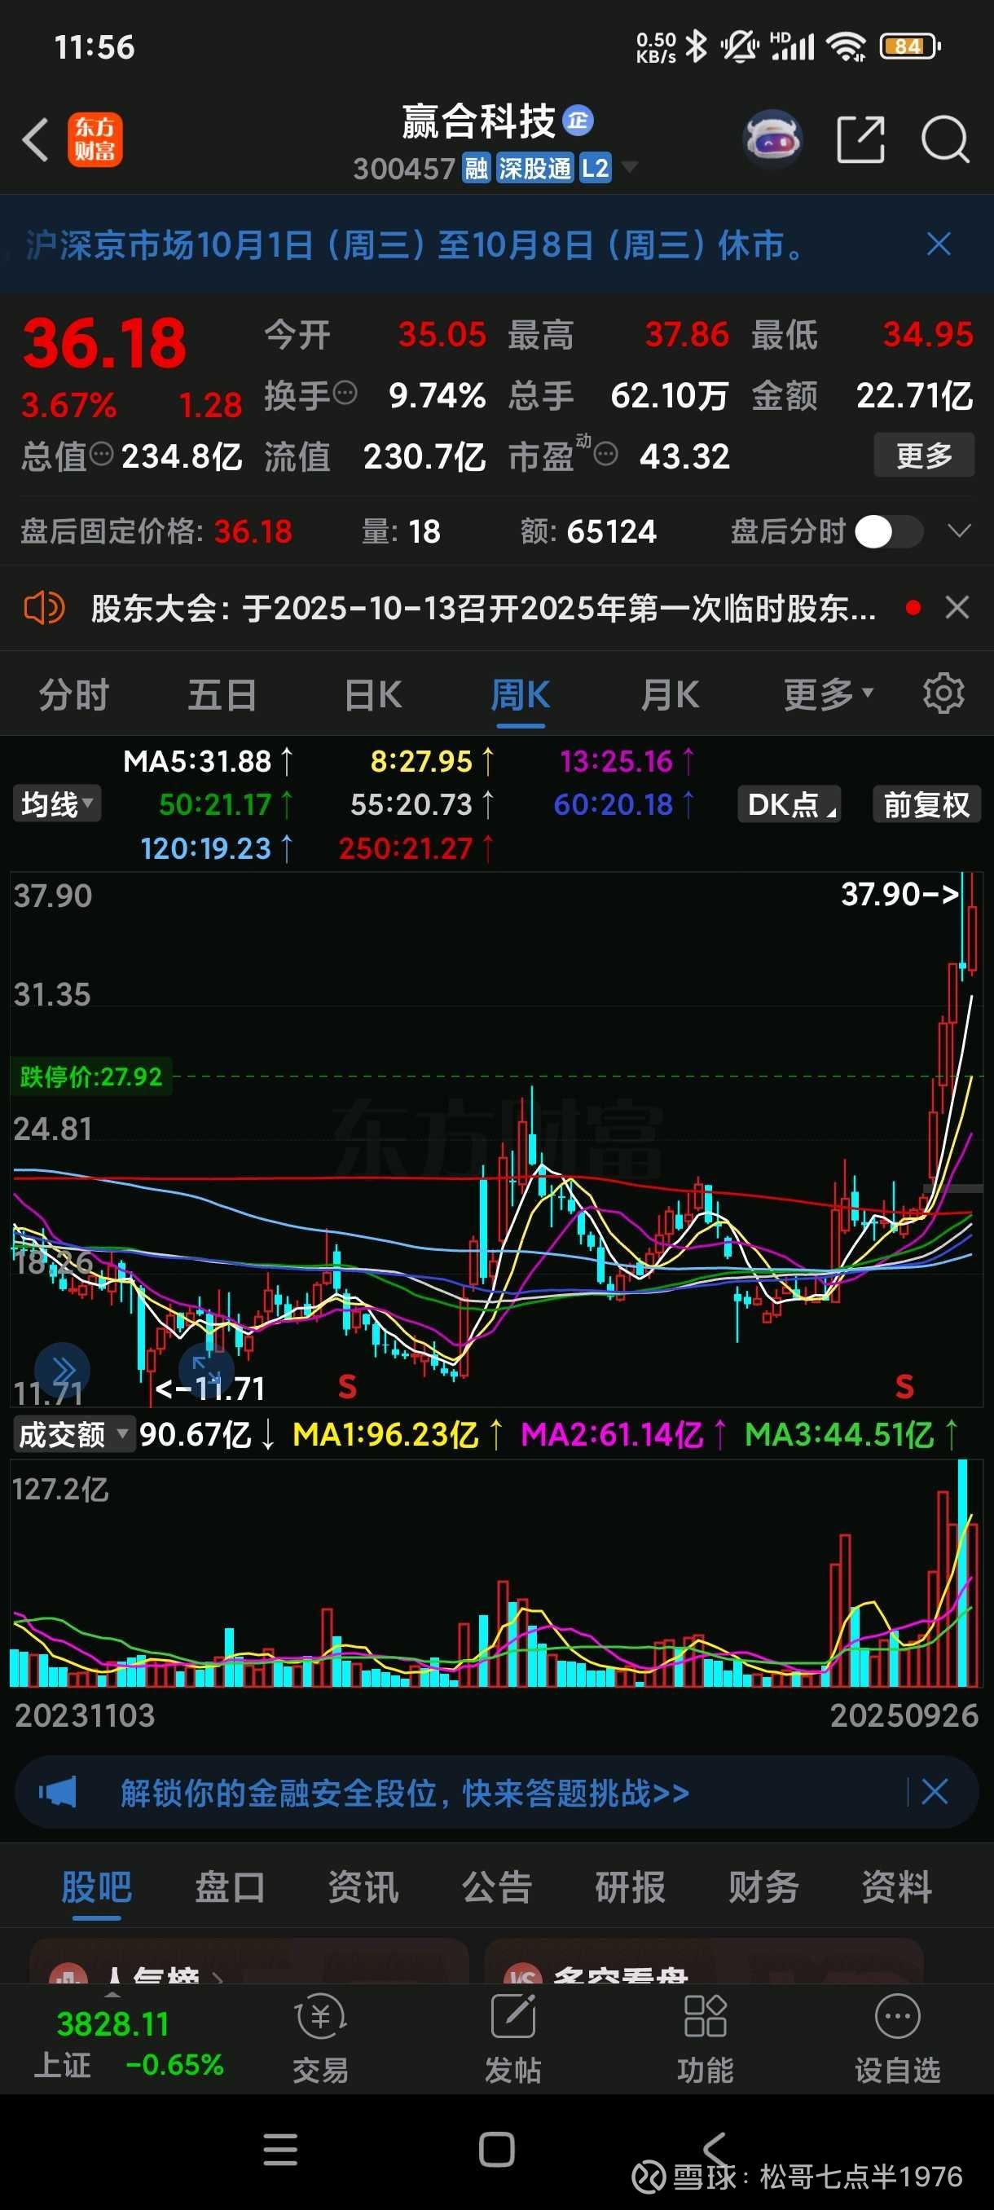Tap the 37.90 high-price marker
994x2210 pixels.
tap(899, 894)
